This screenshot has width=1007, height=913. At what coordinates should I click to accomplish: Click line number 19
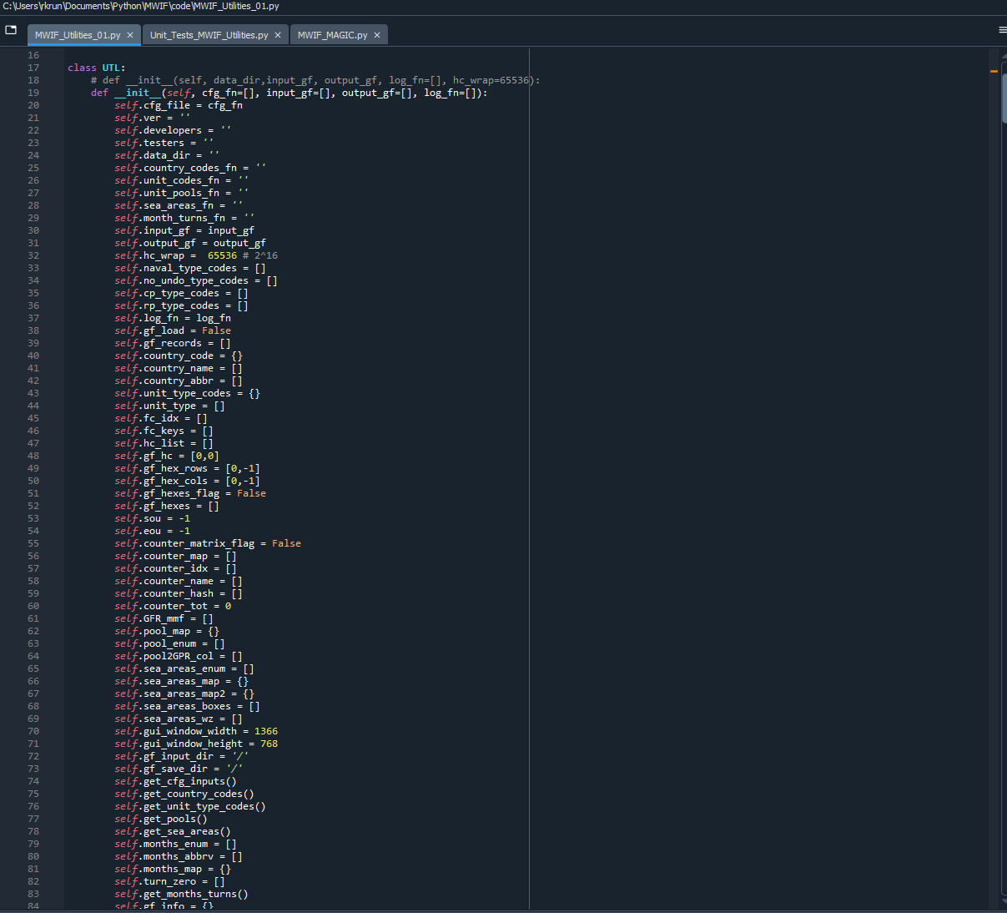click(x=33, y=93)
